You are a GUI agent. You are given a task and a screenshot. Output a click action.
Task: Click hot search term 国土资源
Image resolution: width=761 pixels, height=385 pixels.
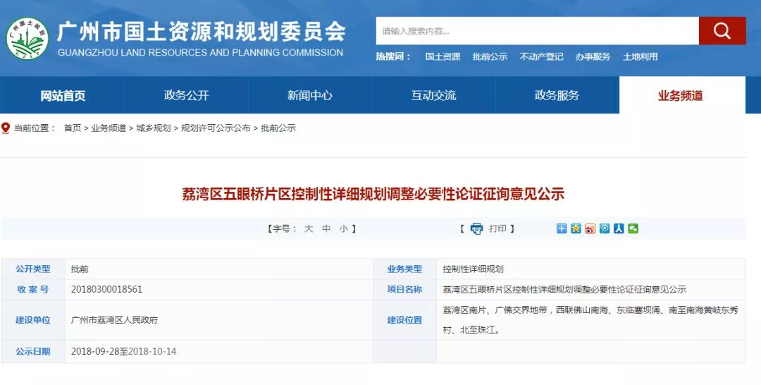tap(443, 57)
